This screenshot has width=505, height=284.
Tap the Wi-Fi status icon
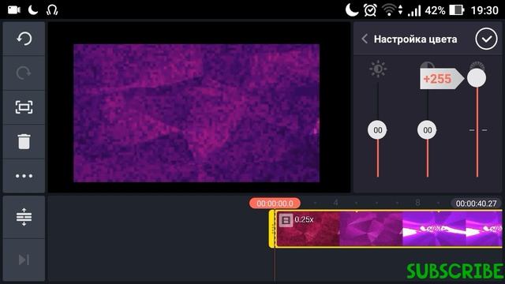(x=389, y=10)
